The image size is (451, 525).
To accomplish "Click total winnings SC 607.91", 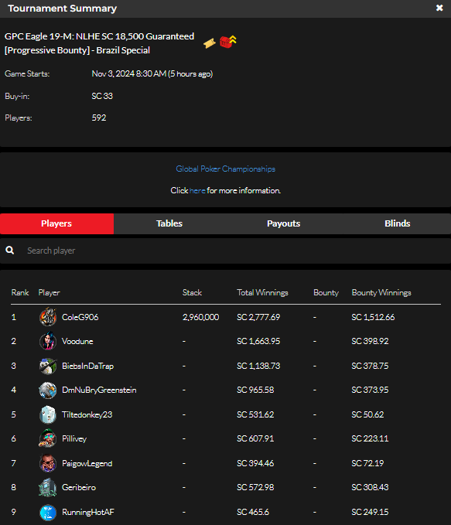I will pos(255,438).
